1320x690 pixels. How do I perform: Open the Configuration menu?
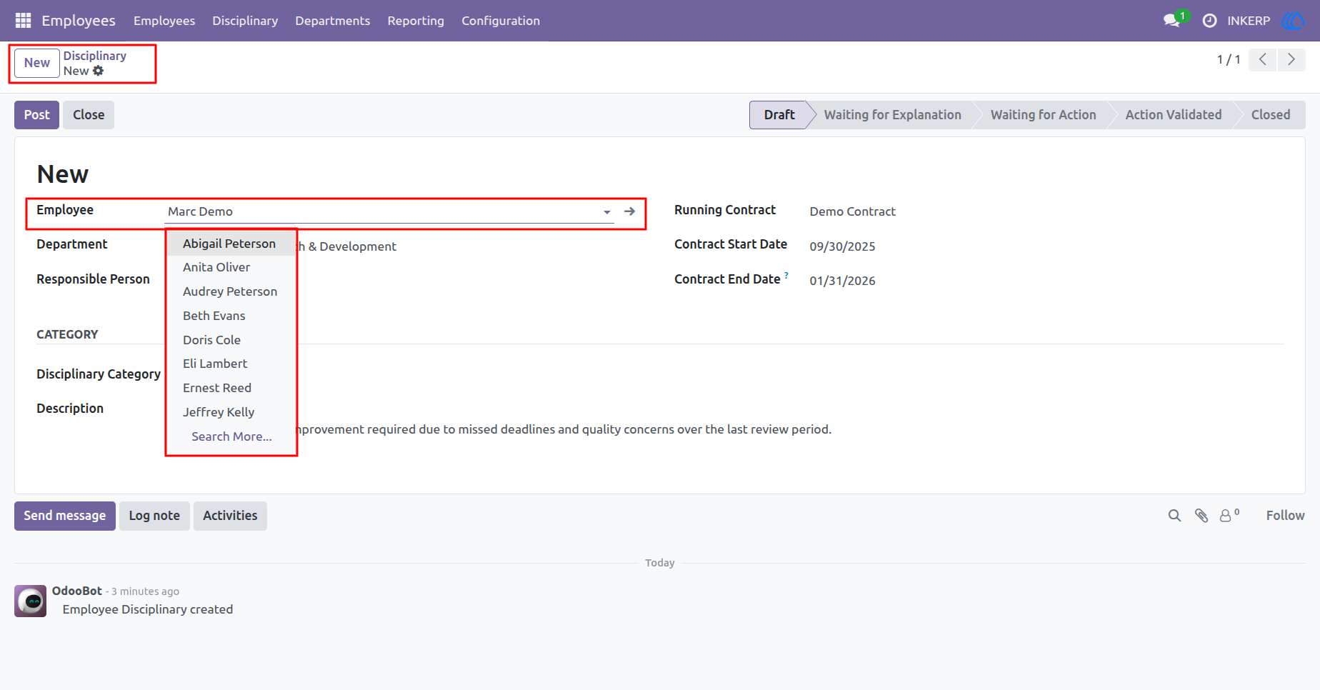(501, 21)
